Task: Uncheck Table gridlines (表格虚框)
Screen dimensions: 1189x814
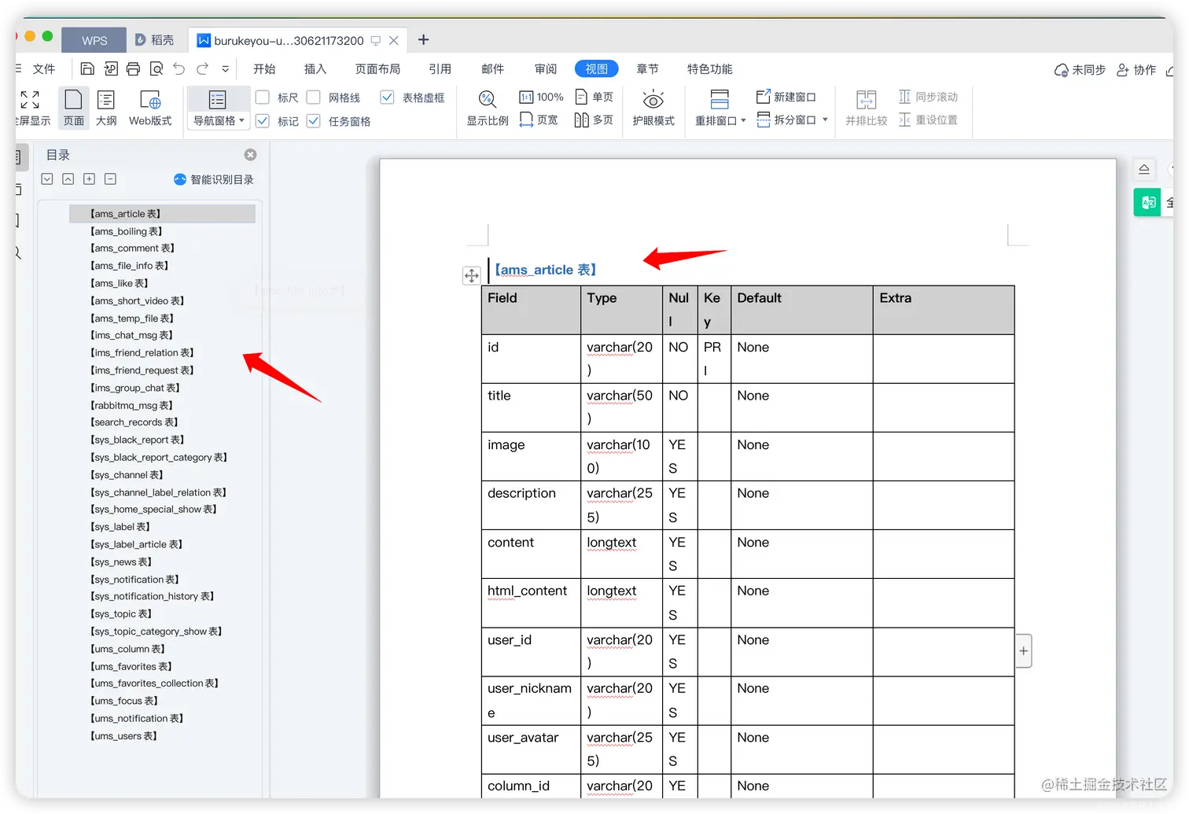Action: point(387,98)
